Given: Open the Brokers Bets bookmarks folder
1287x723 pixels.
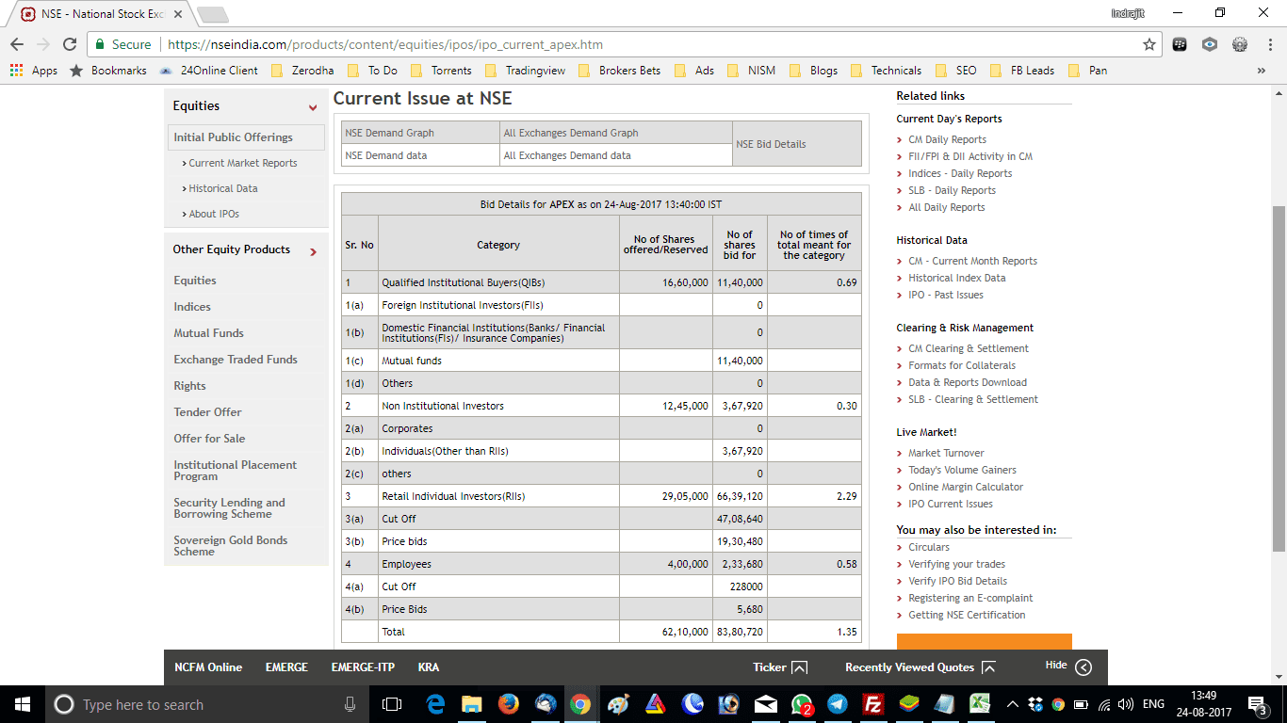Looking at the screenshot, I should (619, 71).
